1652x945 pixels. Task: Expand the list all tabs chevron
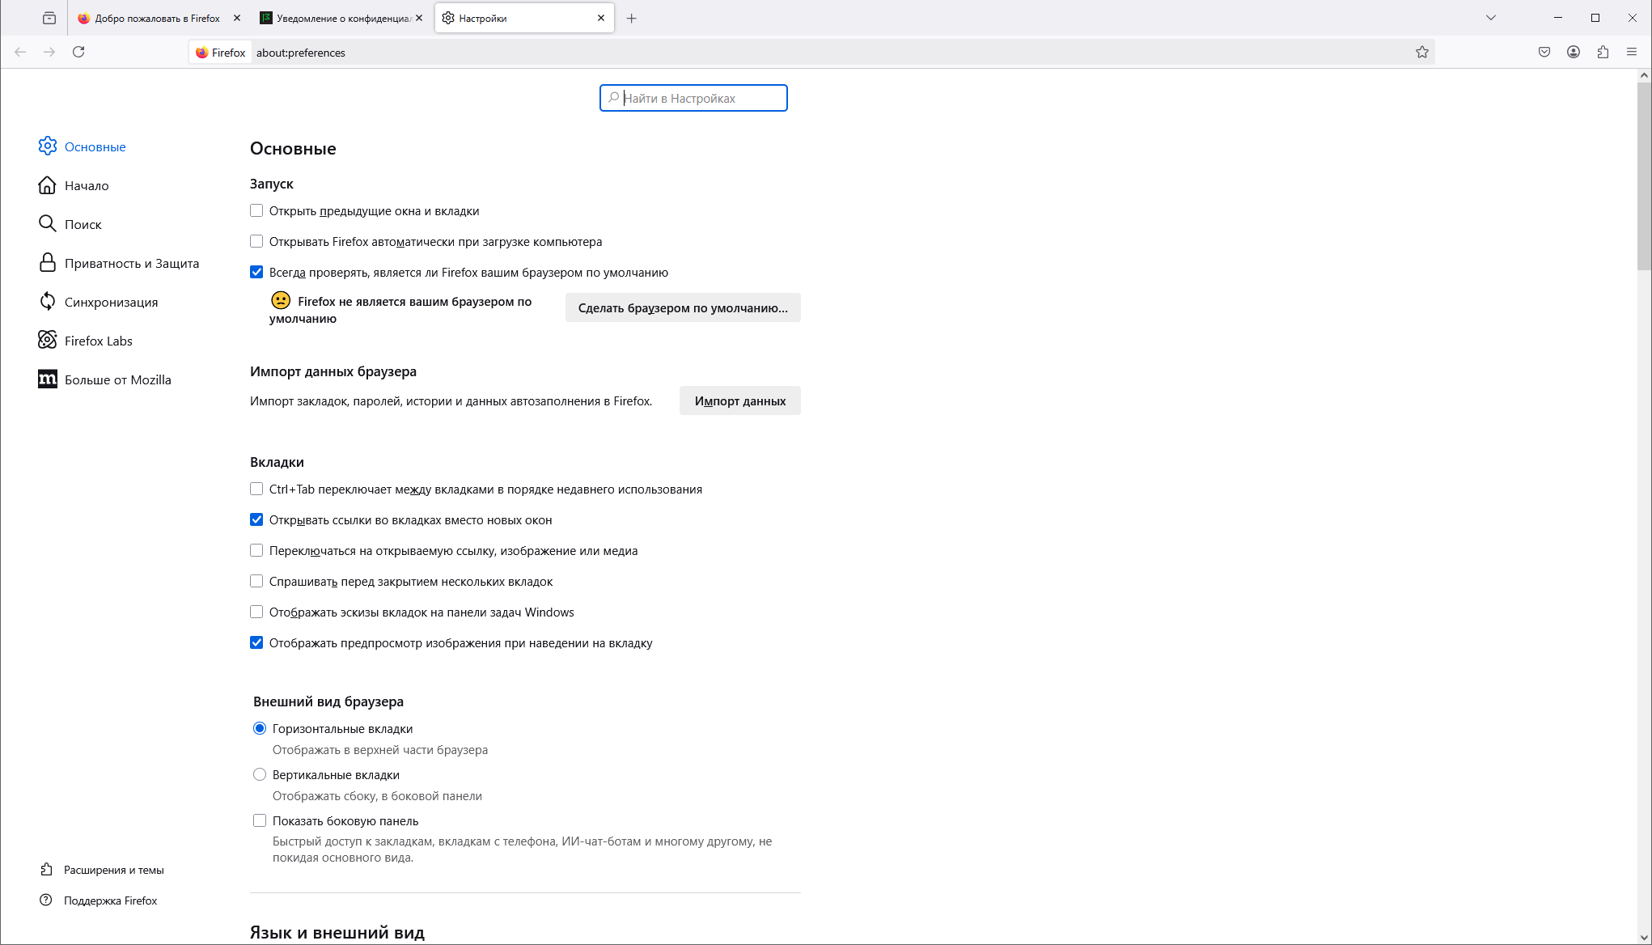1491,18
